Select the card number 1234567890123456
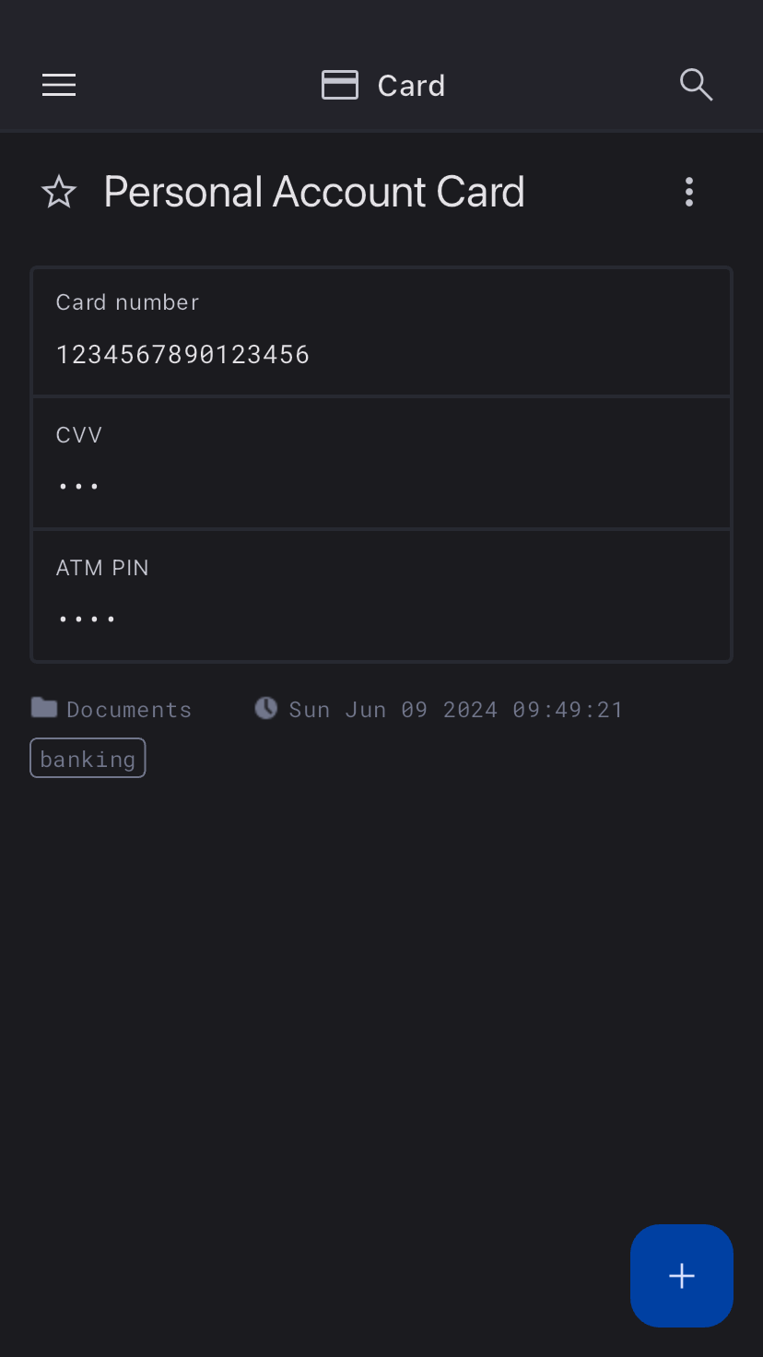 182,355
